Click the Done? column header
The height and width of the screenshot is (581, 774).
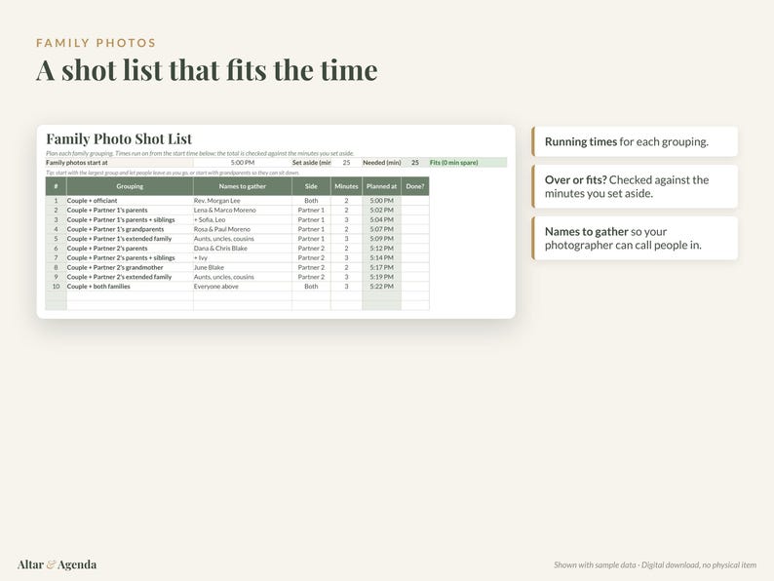coord(415,186)
